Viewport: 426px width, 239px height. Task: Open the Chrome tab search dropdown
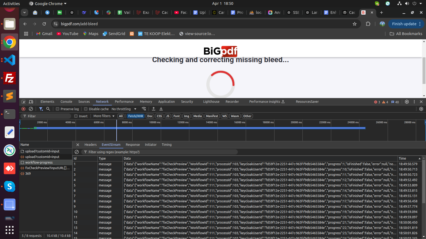pyautogui.click(x=24, y=12)
